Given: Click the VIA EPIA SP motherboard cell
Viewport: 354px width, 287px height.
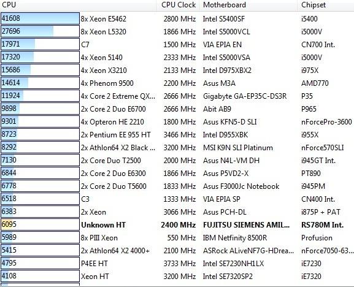Looking at the screenshot, I should pyautogui.click(x=221, y=199).
